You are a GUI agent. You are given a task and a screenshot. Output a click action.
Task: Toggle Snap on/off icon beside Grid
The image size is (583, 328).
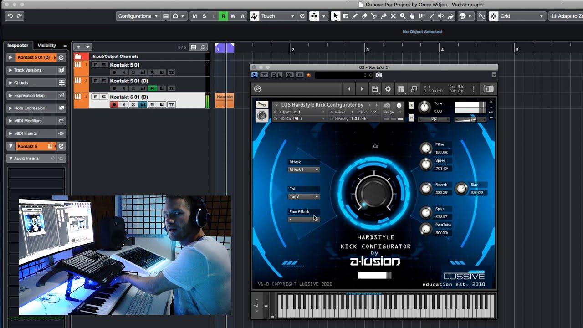494,16
